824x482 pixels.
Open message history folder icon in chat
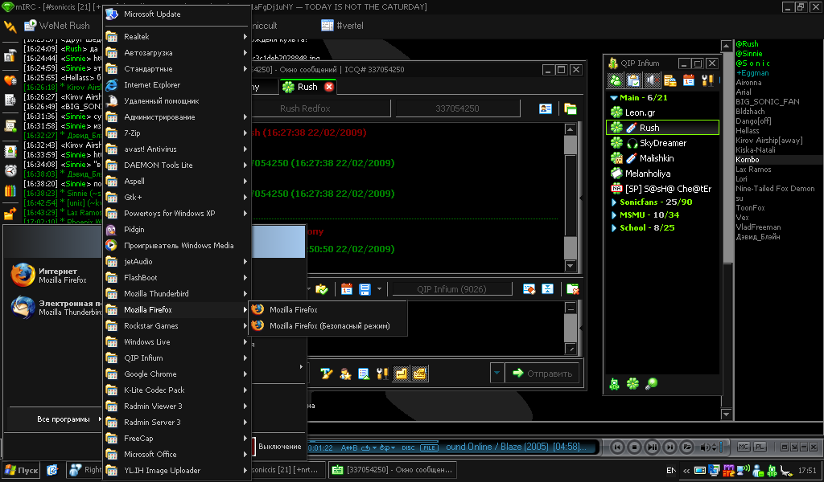[571, 108]
